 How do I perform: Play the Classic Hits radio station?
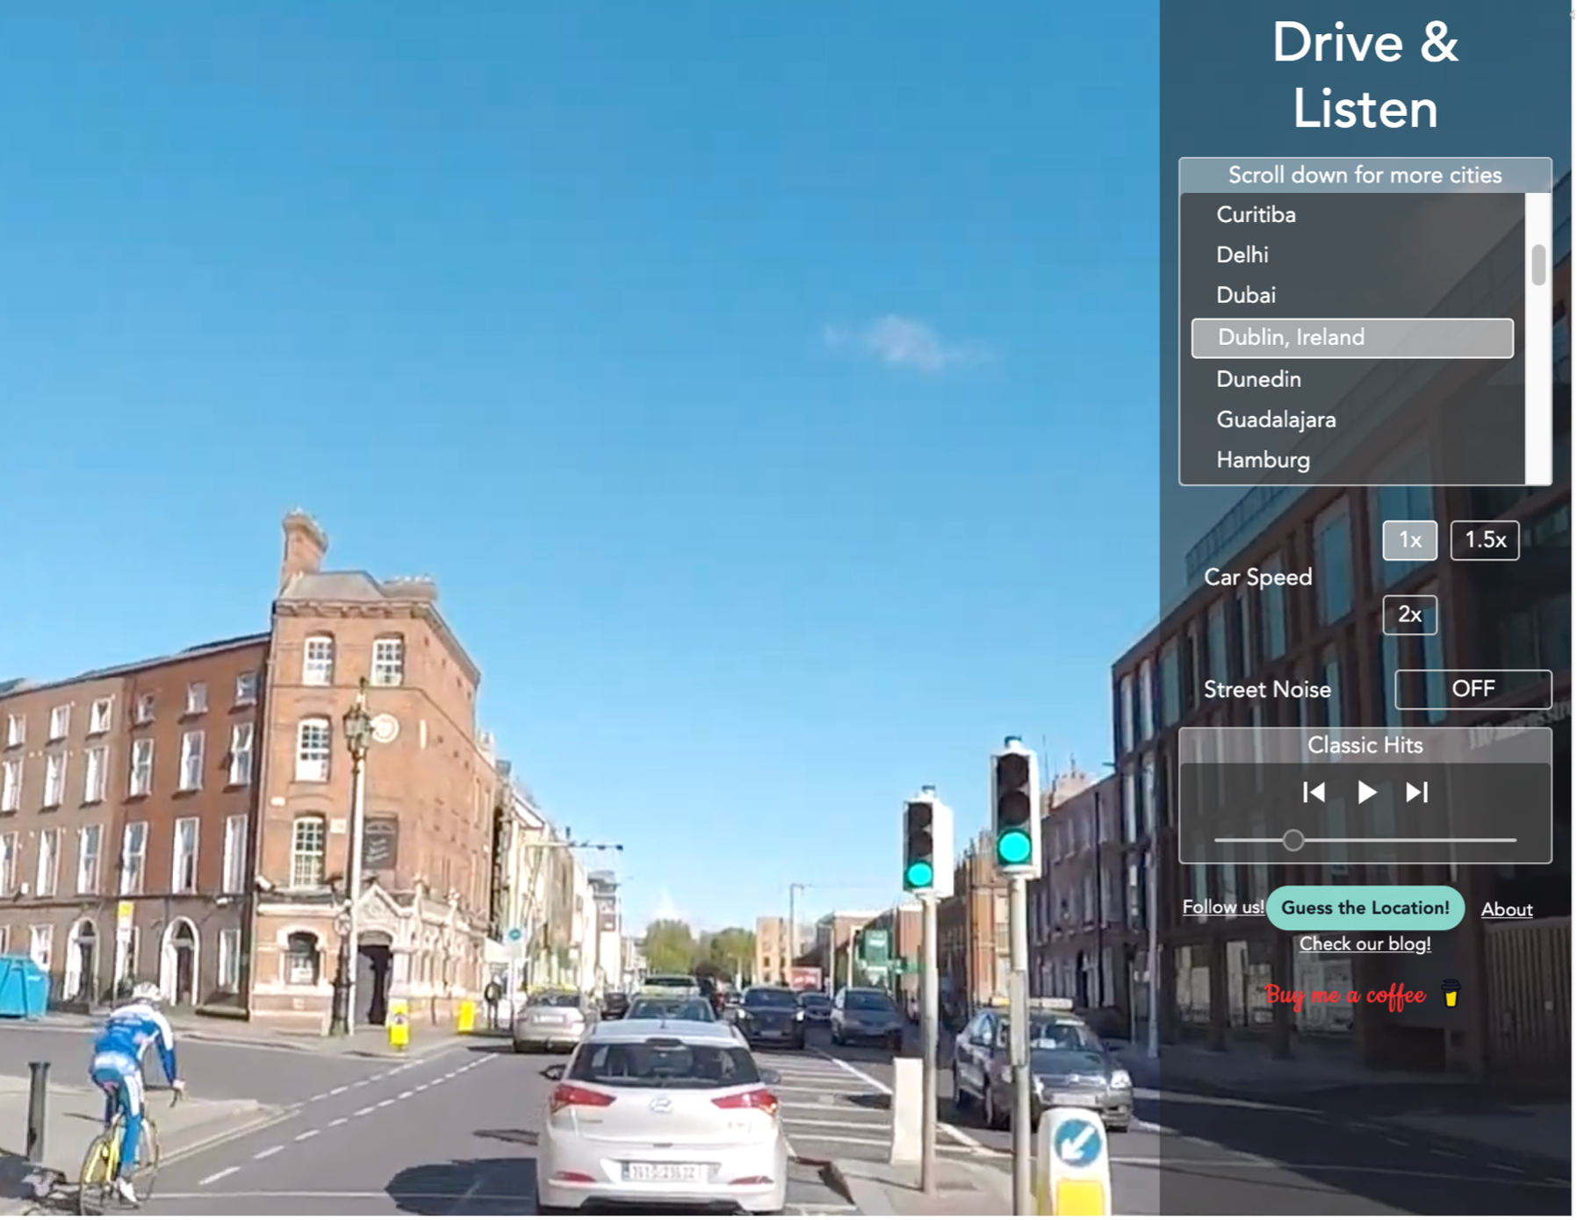[1365, 793]
